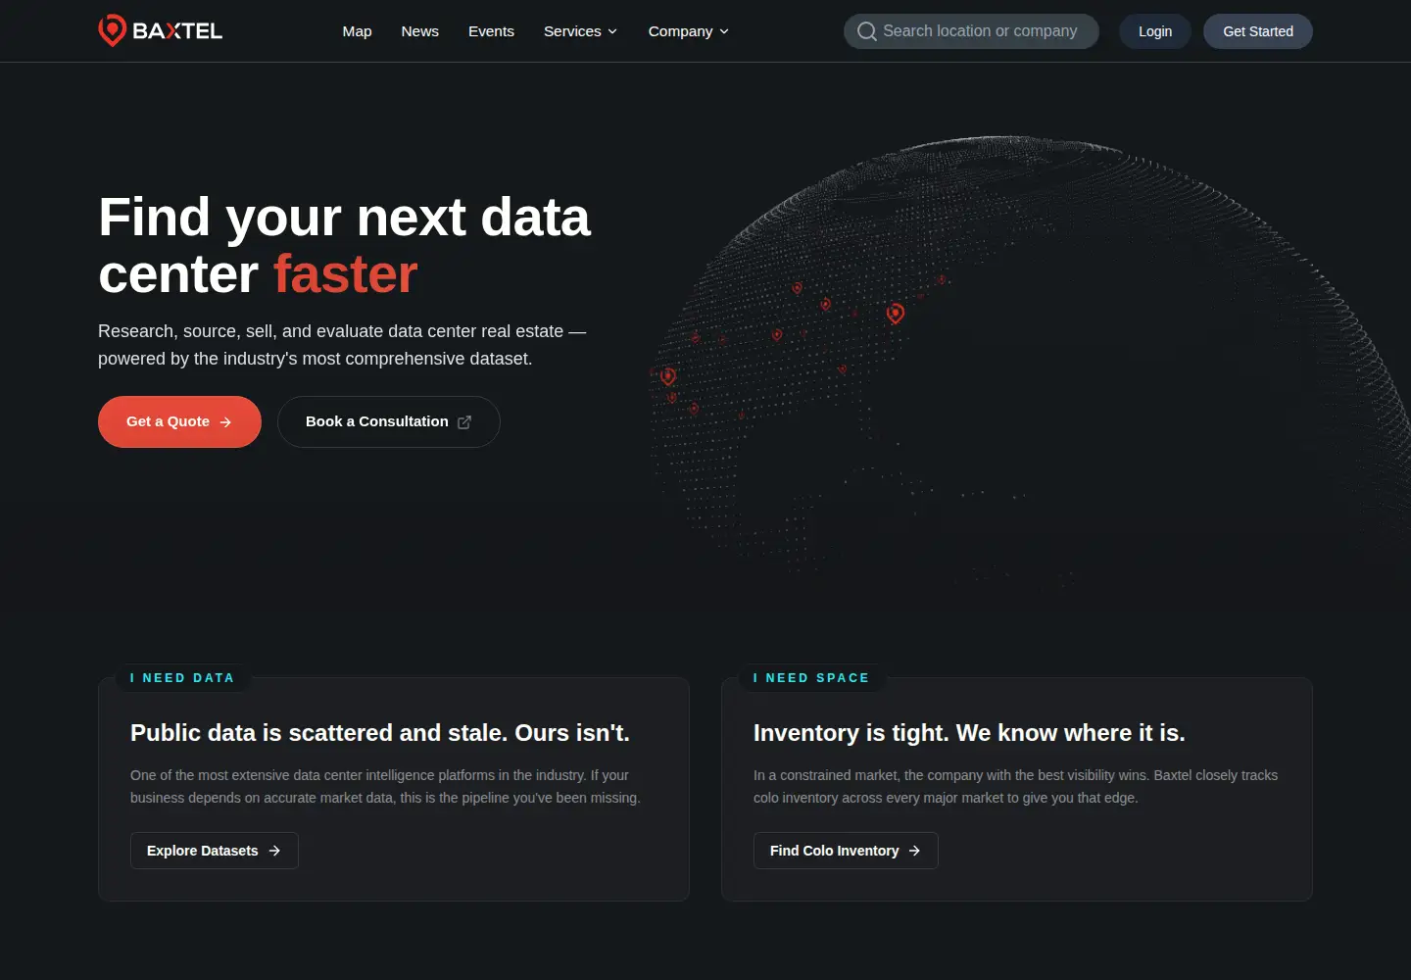Click the large red map pin on the globe

tap(895, 313)
